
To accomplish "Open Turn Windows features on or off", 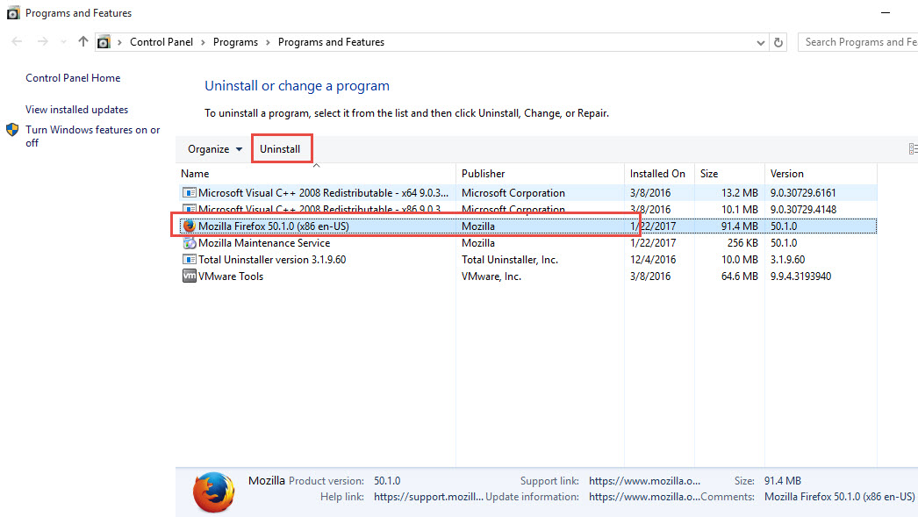I will pos(92,136).
